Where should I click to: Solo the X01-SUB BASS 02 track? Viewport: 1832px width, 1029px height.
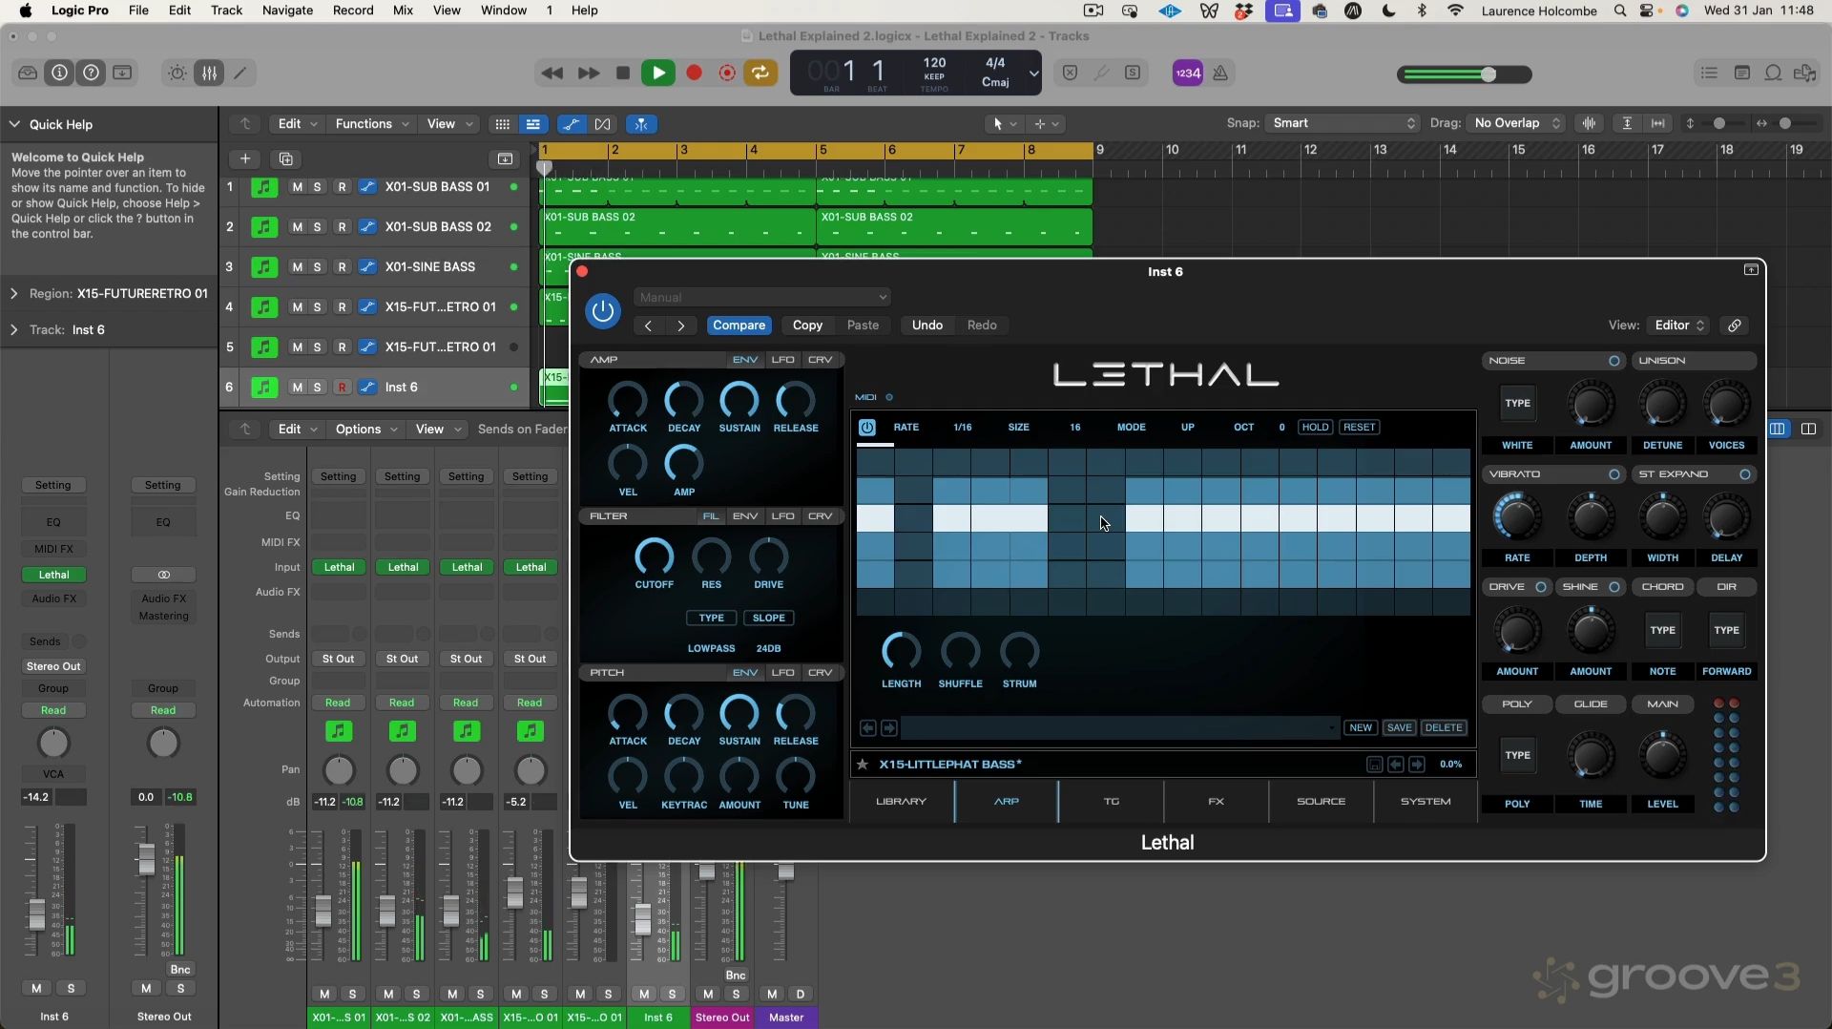pyautogui.click(x=317, y=227)
